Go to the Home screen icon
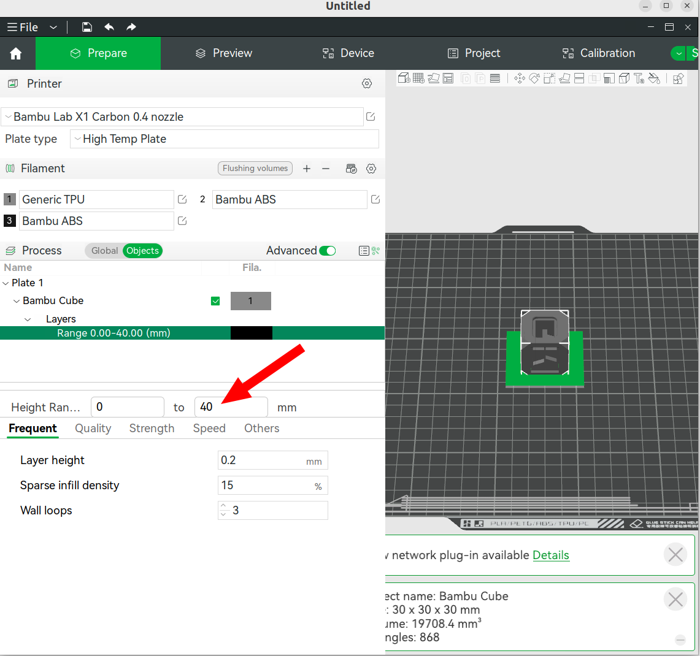Viewport: 700px width, 656px height. pyautogui.click(x=15, y=53)
